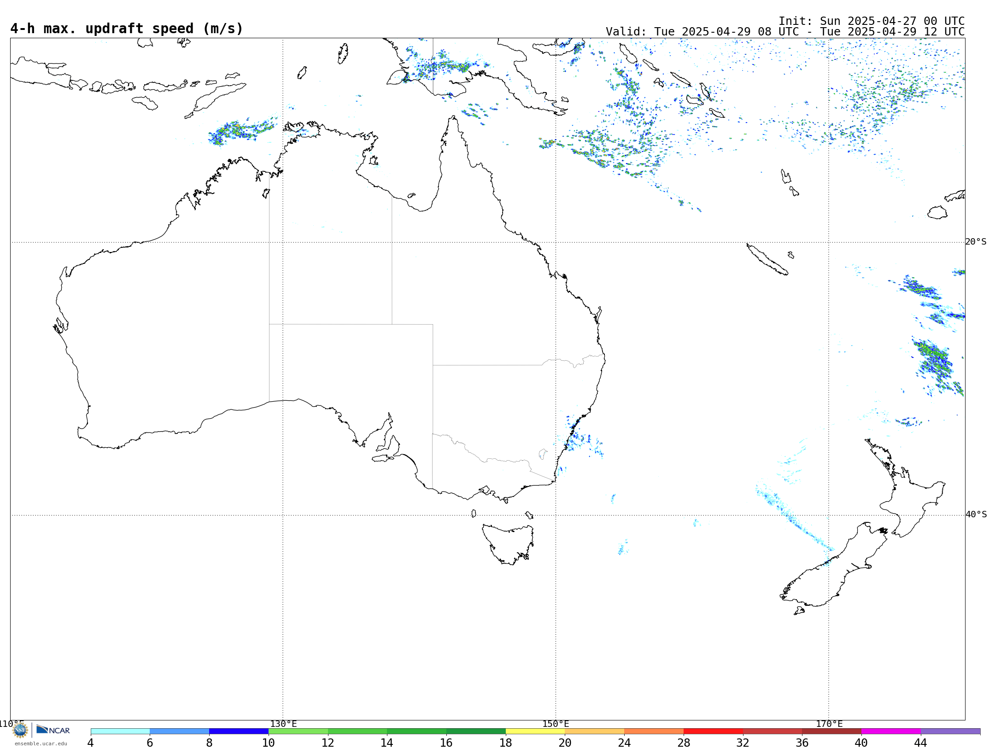Click the muted red 32–36 m/s swatch
This screenshot has height=749, width=995.
[773, 731]
